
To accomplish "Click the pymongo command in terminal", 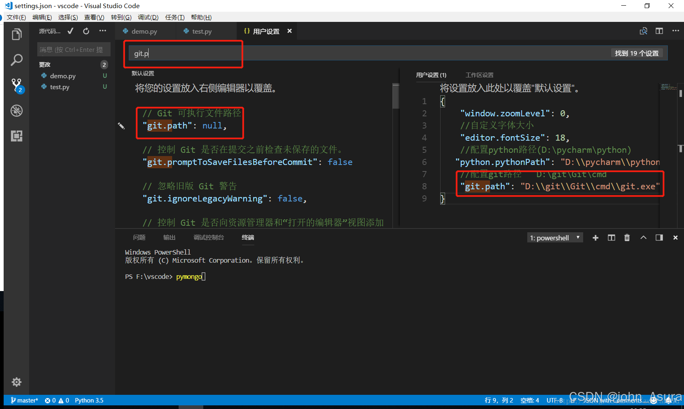I will tap(189, 277).
